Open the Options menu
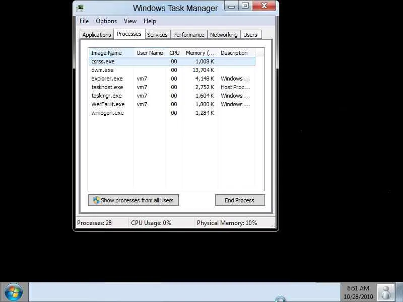403x302 pixels. (x=106, y=21)
